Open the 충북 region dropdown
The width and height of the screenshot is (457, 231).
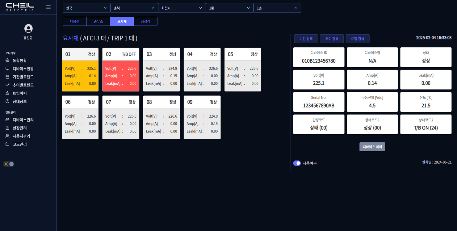point(134,8)
